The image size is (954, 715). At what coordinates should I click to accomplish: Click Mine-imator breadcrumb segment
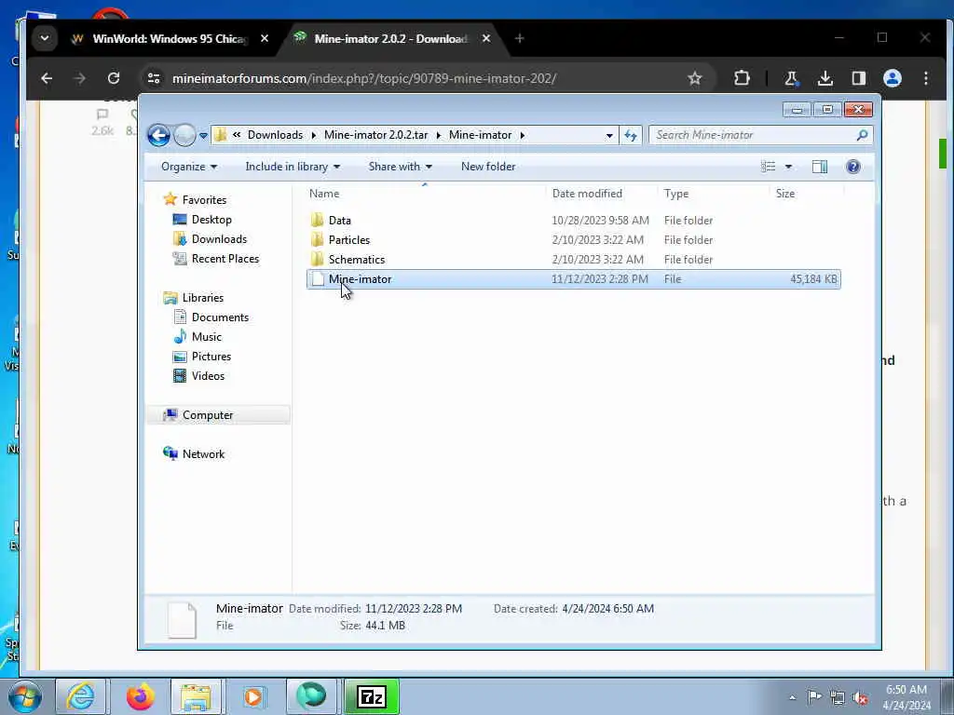[480, 135]
